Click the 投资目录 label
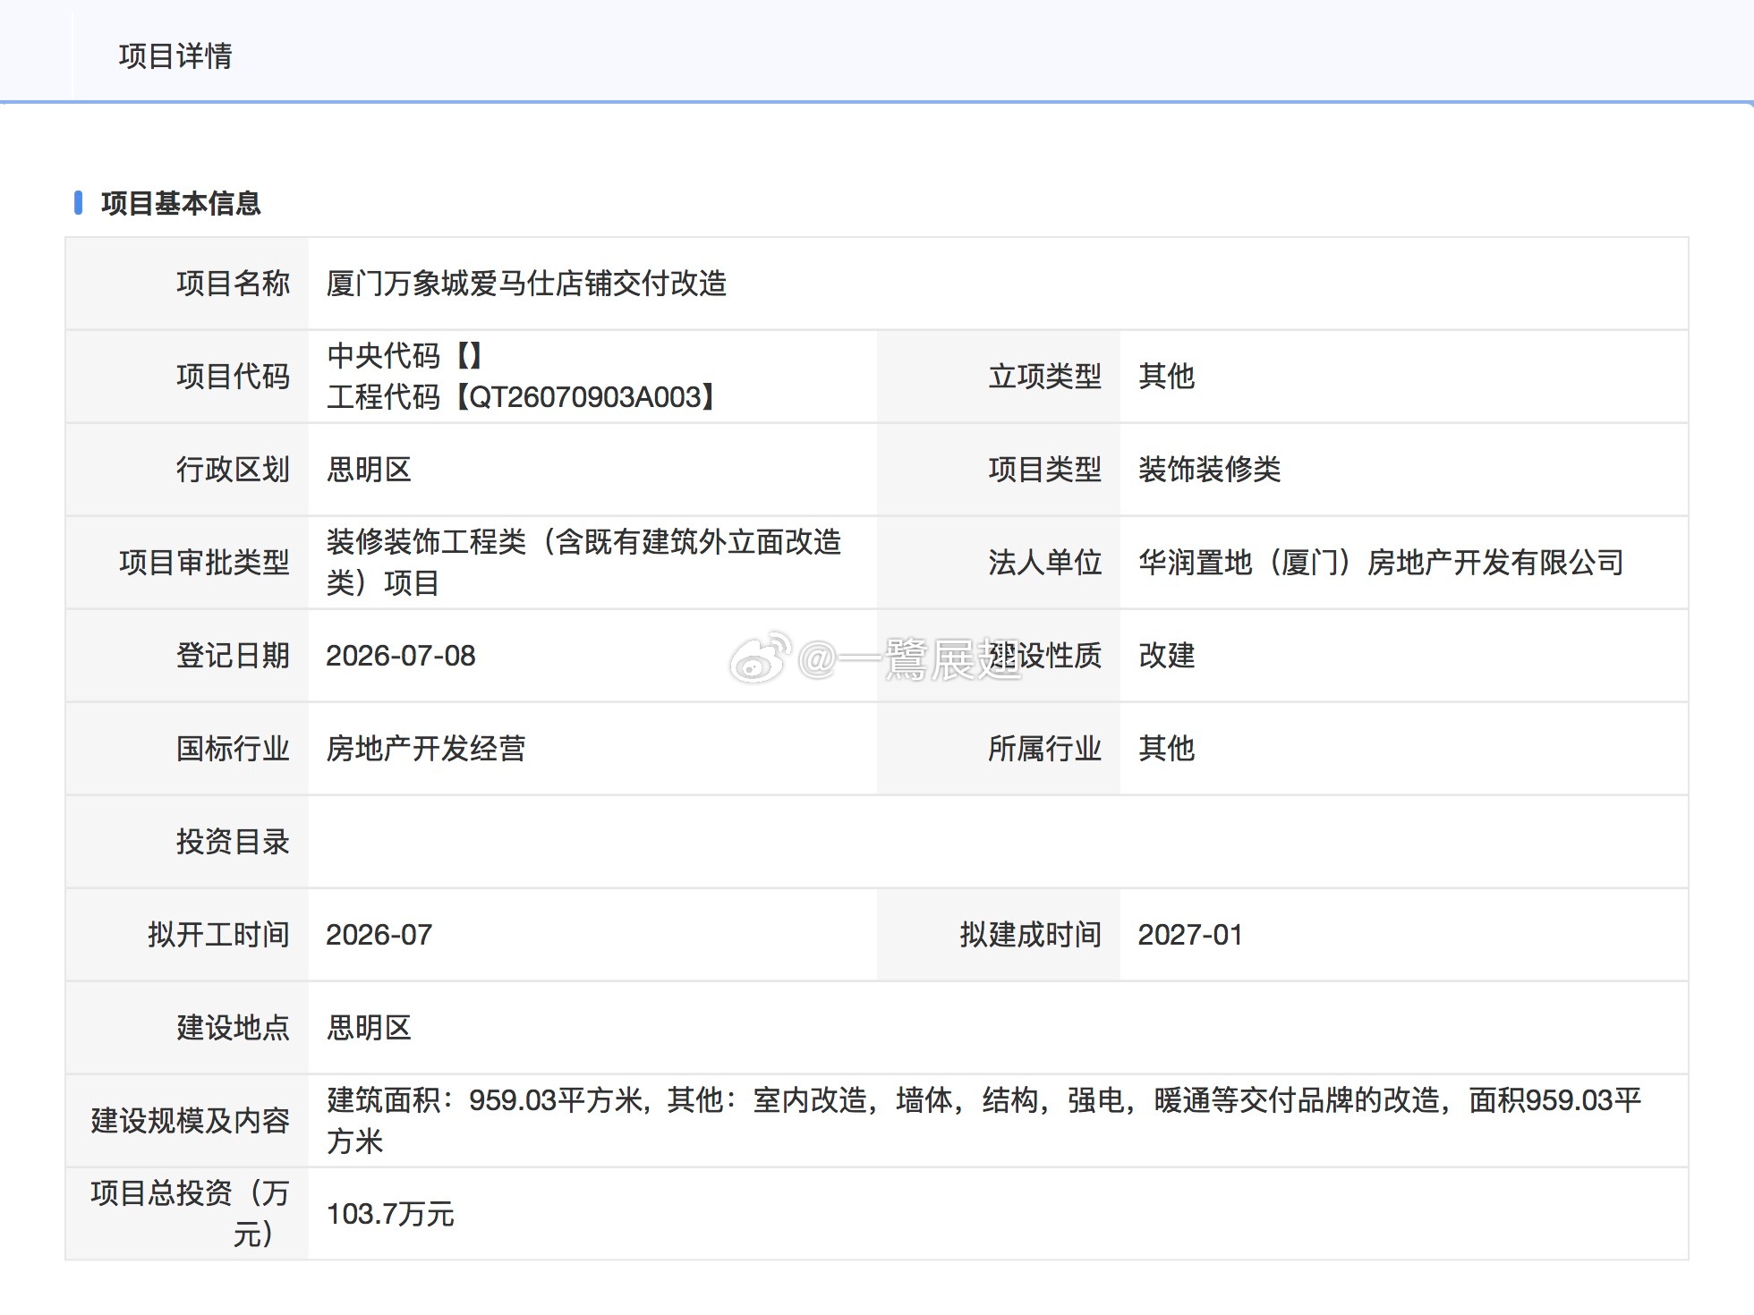The height and width of the screenshot is (1315, 1754). coord(233,842)
